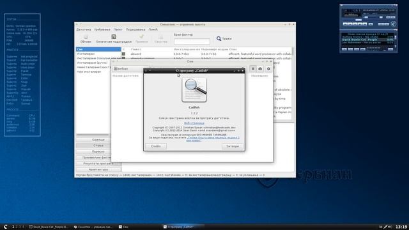Click the Својства properties toolbar icon
The width and height of the screenshot is (409, 230).
coord(160,37)
